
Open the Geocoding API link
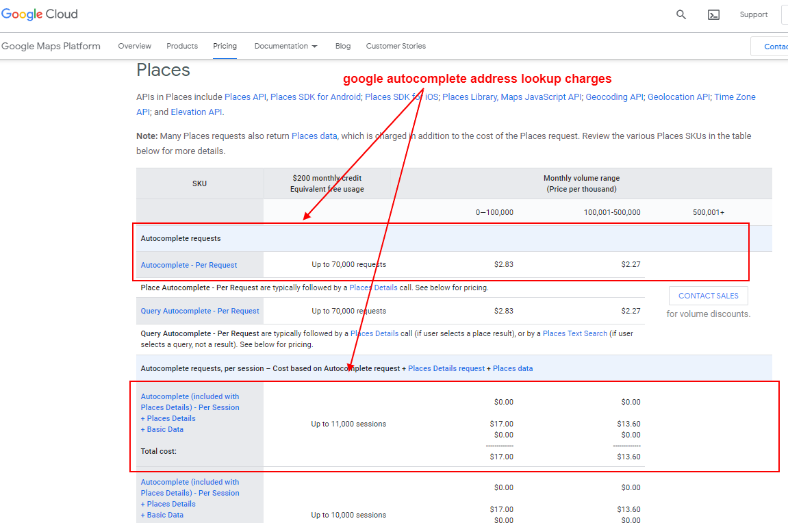click(x=614, y=97)
